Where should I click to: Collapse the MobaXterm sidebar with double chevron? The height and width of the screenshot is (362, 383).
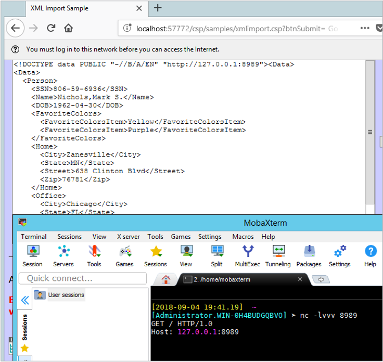25,300
